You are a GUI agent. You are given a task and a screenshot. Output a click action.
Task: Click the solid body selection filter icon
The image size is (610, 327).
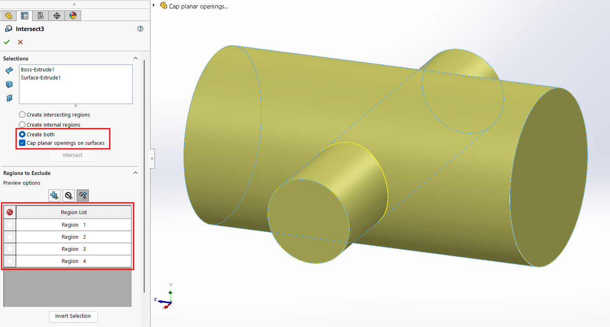pyautogui.click(x=9, y=84)
